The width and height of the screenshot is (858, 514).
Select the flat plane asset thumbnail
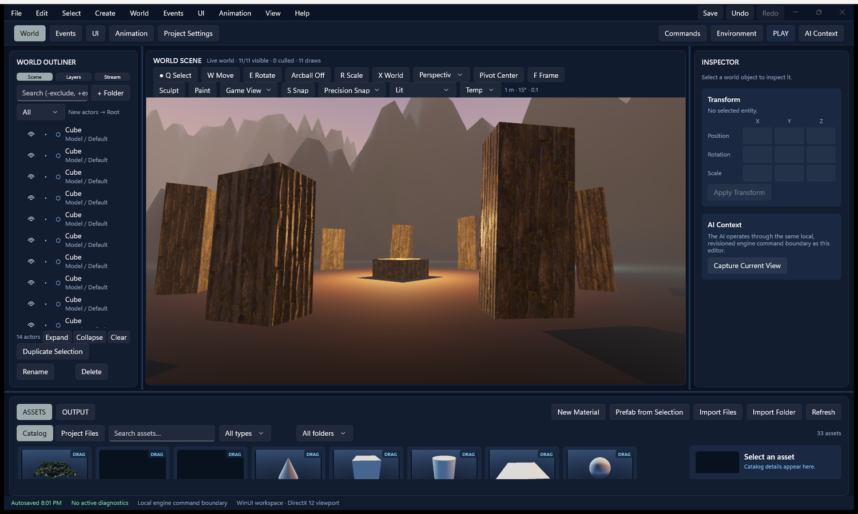[x=522, y=464]
